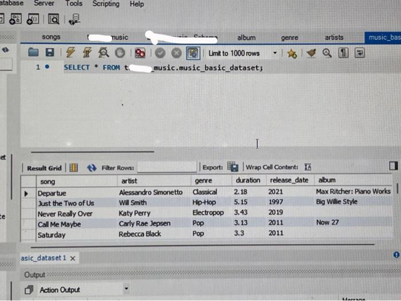The height and width of the screenshot is (301, 401).
Task: Sort by the artist column header
Action: tap(154, 181)
